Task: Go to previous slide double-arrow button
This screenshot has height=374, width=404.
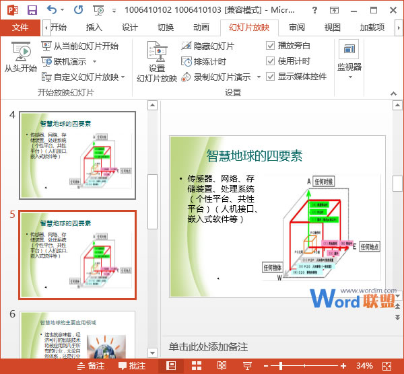Action: point(397,306)
